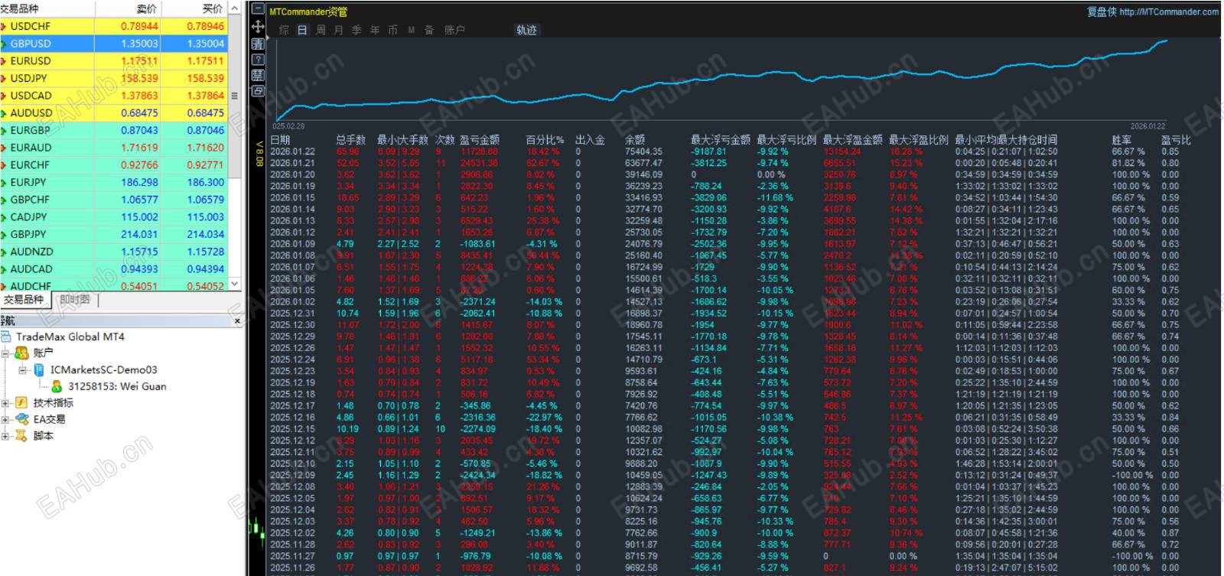This screenshot has width=1224, height=576.
Task: Select the EURUSD symbol row
Action: coord(114,61)
